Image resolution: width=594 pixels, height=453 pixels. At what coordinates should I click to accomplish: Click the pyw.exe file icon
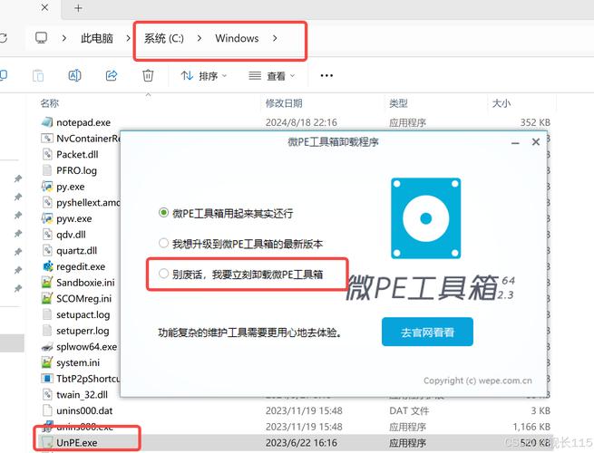(47, 218)
